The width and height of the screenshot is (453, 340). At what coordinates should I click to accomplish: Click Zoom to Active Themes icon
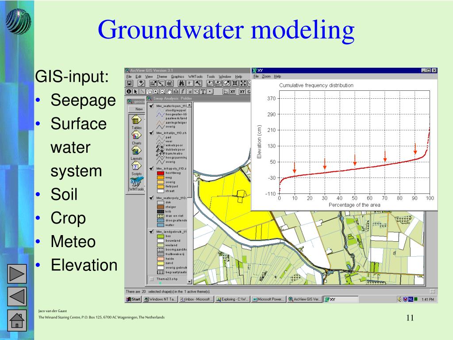(219, 83)
